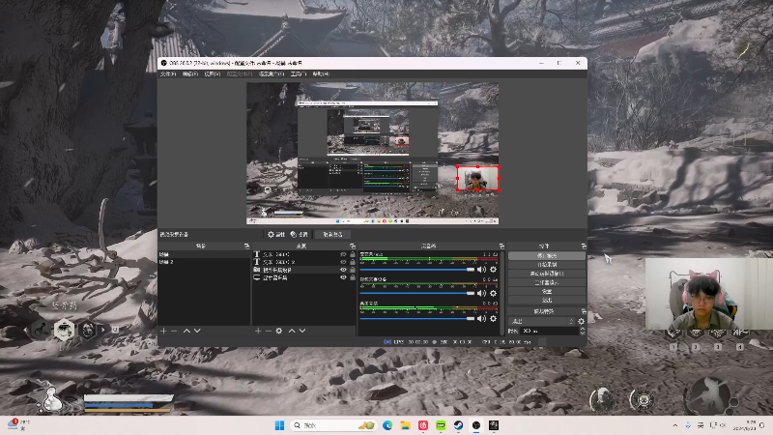Open Windows Start menu

pos(279,425)
